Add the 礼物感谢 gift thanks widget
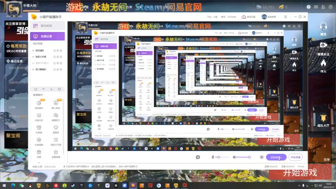Image resolution: width=336 pixels, height=189 pixels. point(39,142)
